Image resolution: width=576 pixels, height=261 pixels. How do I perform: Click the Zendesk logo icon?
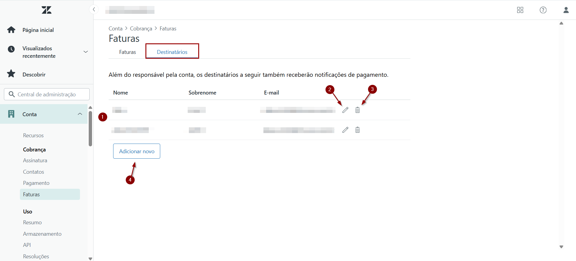46,10
